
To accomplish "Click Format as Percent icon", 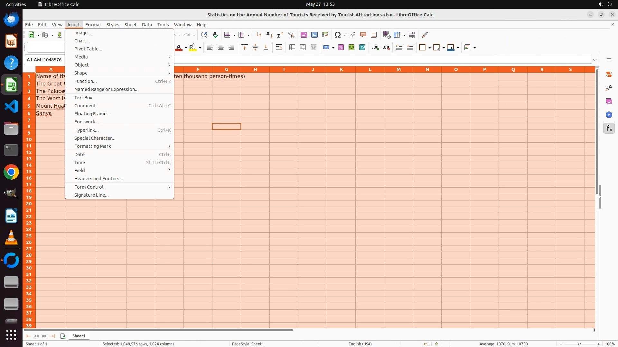I will click(341, 48).
